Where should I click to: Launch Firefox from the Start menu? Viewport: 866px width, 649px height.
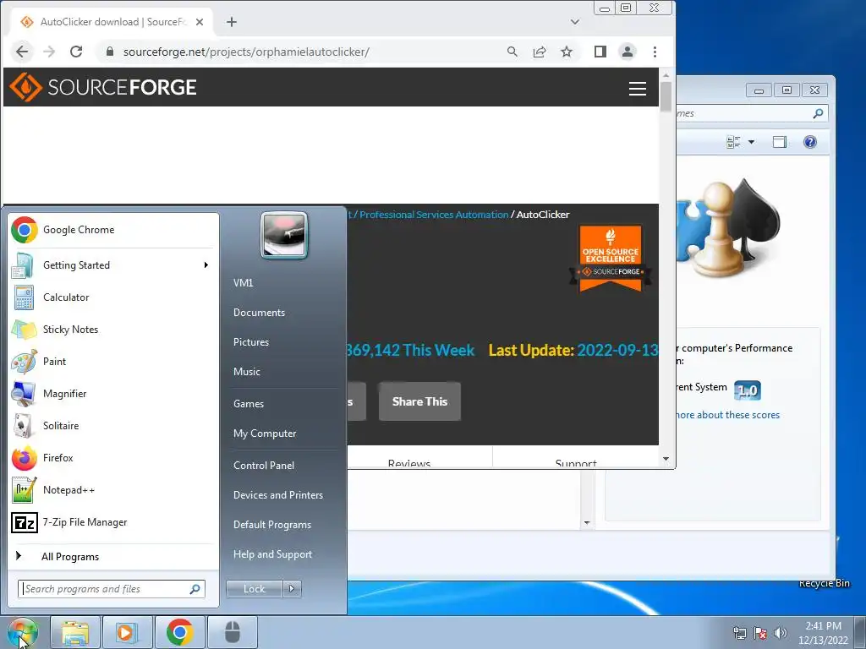point(113,458)
